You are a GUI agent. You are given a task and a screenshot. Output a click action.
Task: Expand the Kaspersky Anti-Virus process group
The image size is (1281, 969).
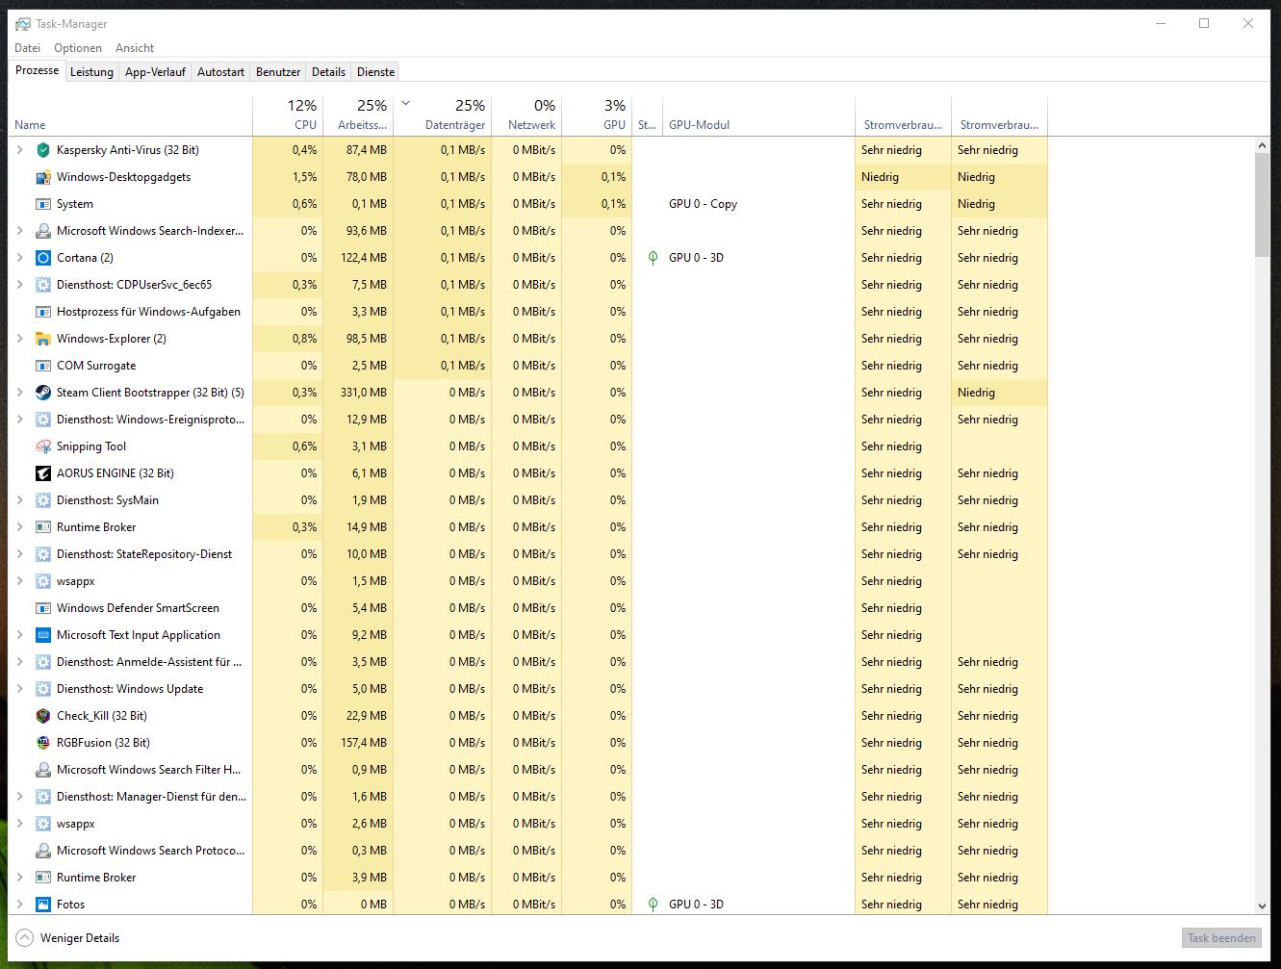(19, 150)
